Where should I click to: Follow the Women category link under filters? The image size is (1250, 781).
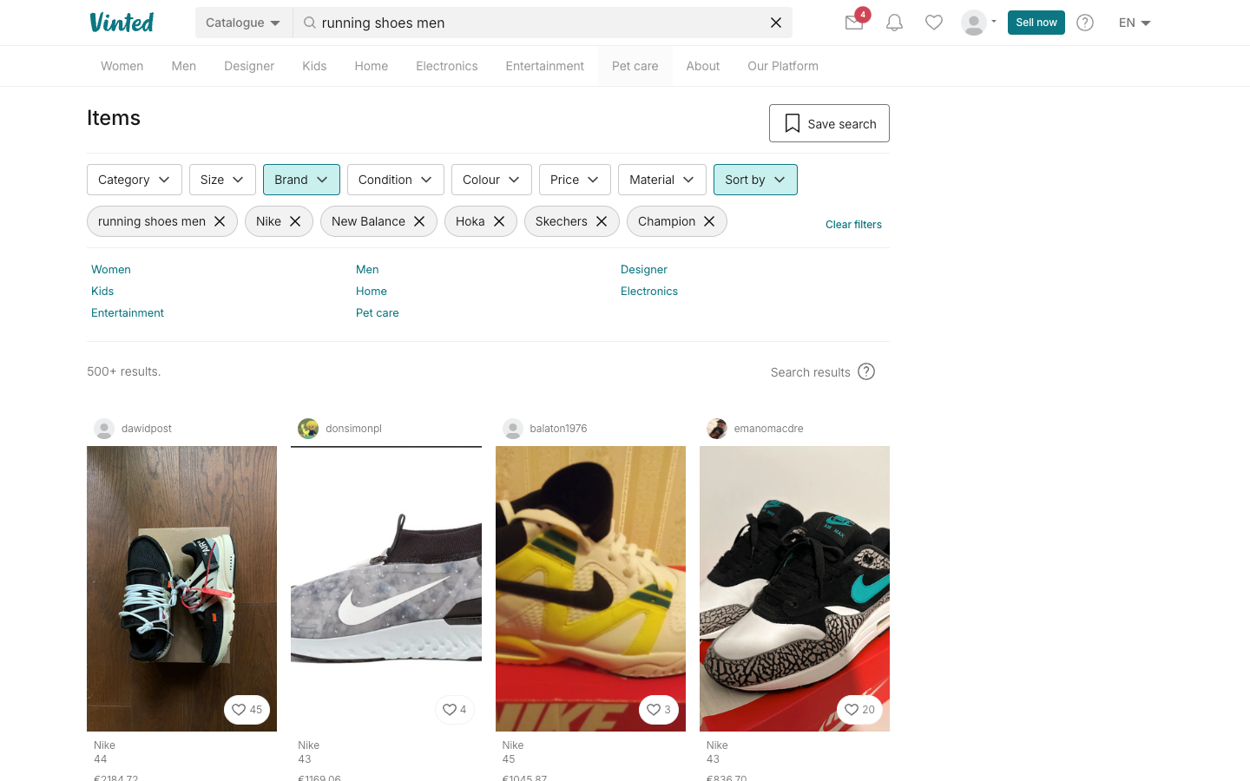111,269
